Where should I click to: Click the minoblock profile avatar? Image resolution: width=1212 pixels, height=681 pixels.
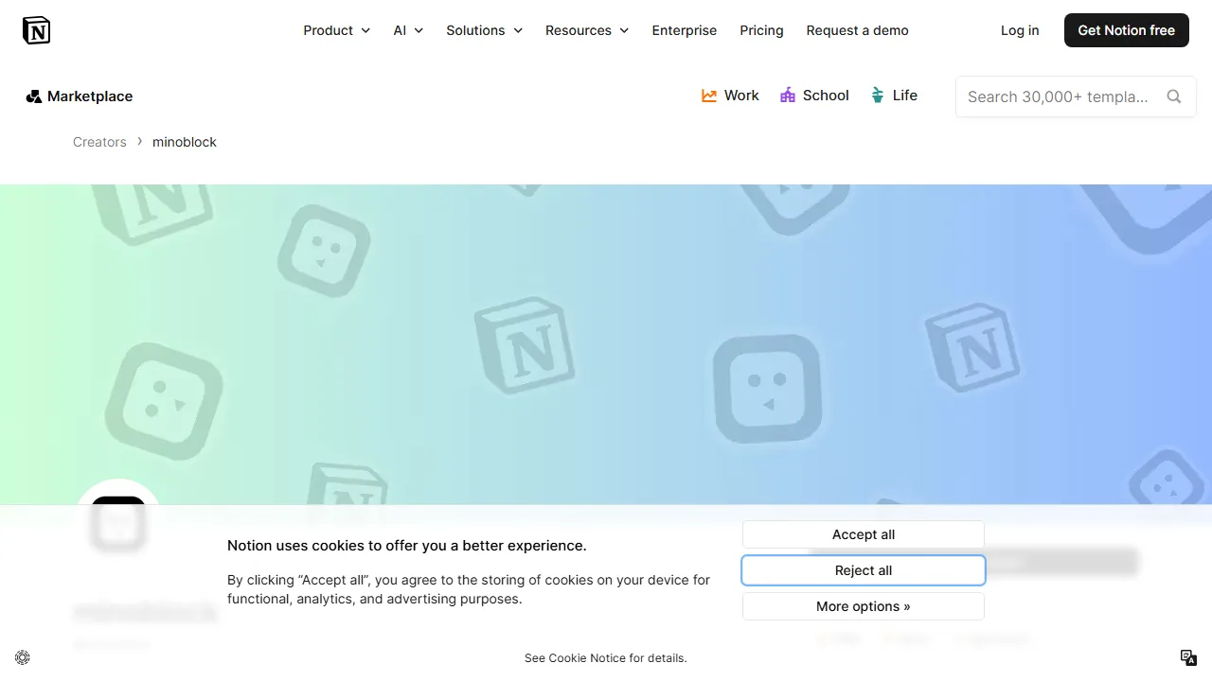click(x=117, y=522)
